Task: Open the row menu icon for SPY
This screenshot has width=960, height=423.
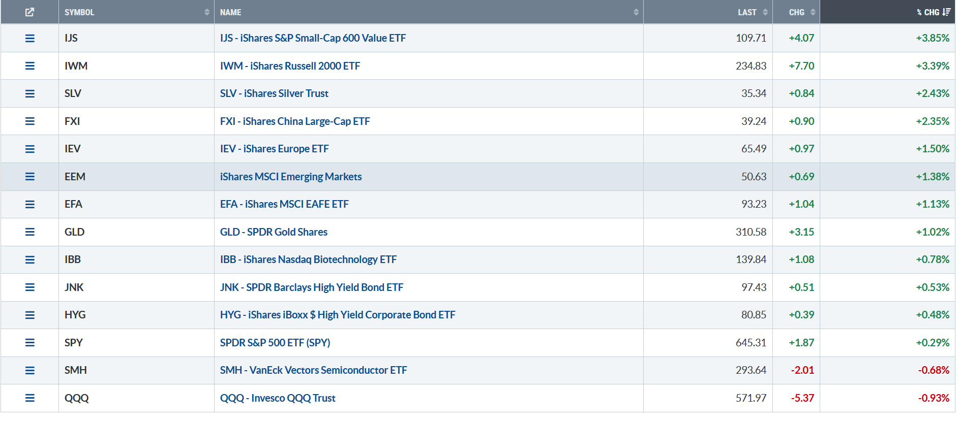Action: pyautogui.click(x=29, y=343)
